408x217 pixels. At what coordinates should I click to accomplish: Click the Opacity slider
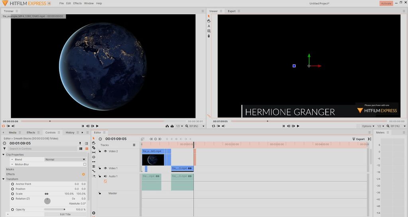click(x=55, y=209)
